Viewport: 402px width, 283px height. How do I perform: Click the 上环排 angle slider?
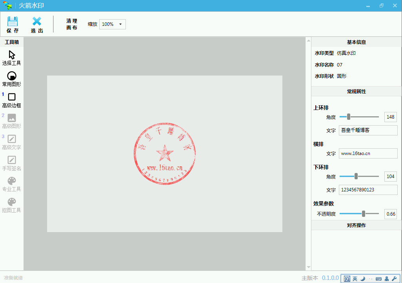pyautogui.click(x=359, y=117)
